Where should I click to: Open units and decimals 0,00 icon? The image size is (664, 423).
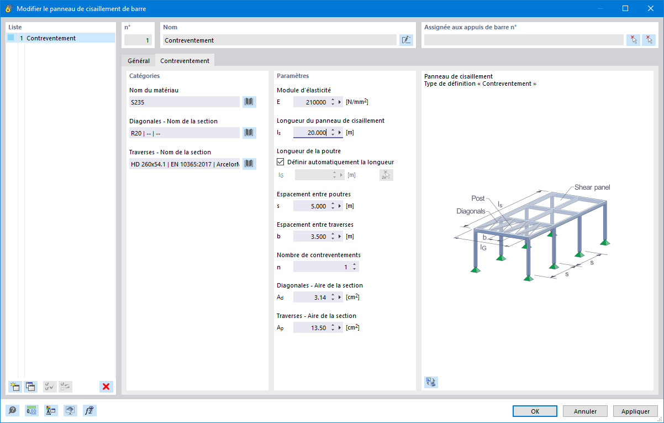pos(31,410)
